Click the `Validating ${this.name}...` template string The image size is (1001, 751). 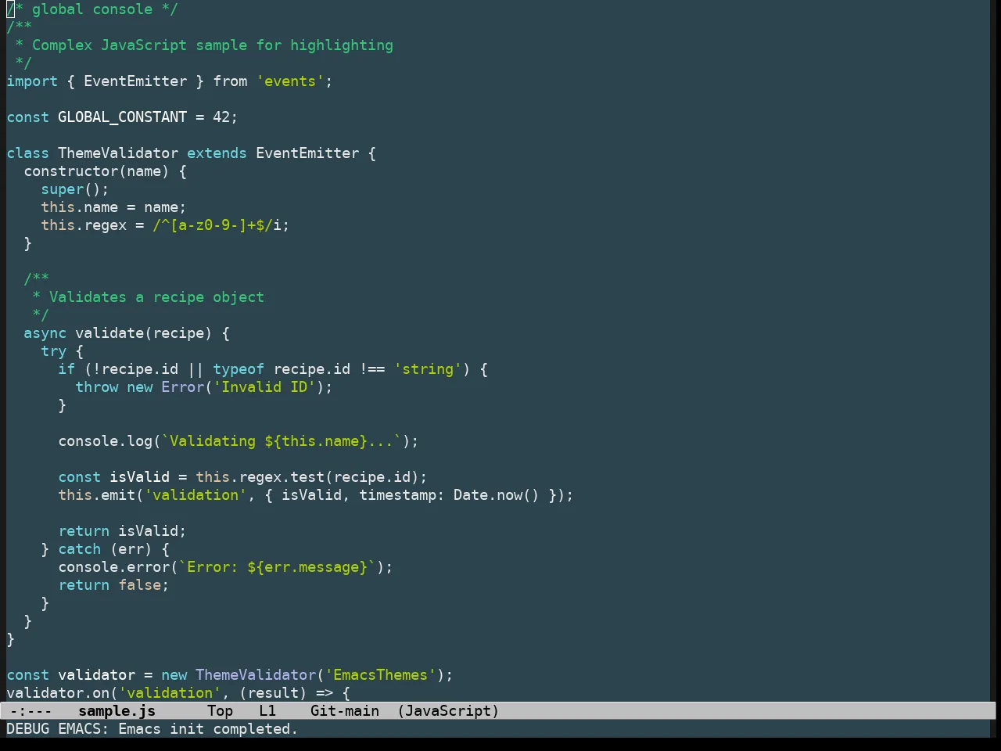point(282,441)
